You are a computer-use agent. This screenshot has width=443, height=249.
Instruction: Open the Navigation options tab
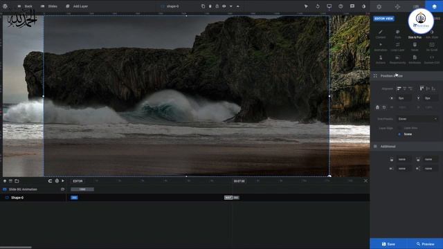point(397,6)
